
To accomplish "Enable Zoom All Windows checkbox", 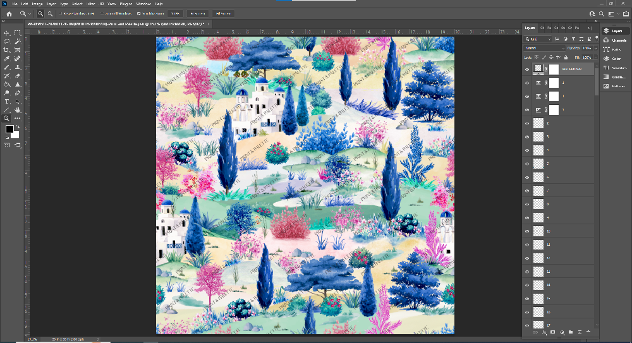I will pyautogui.click(x=102, y=14).
